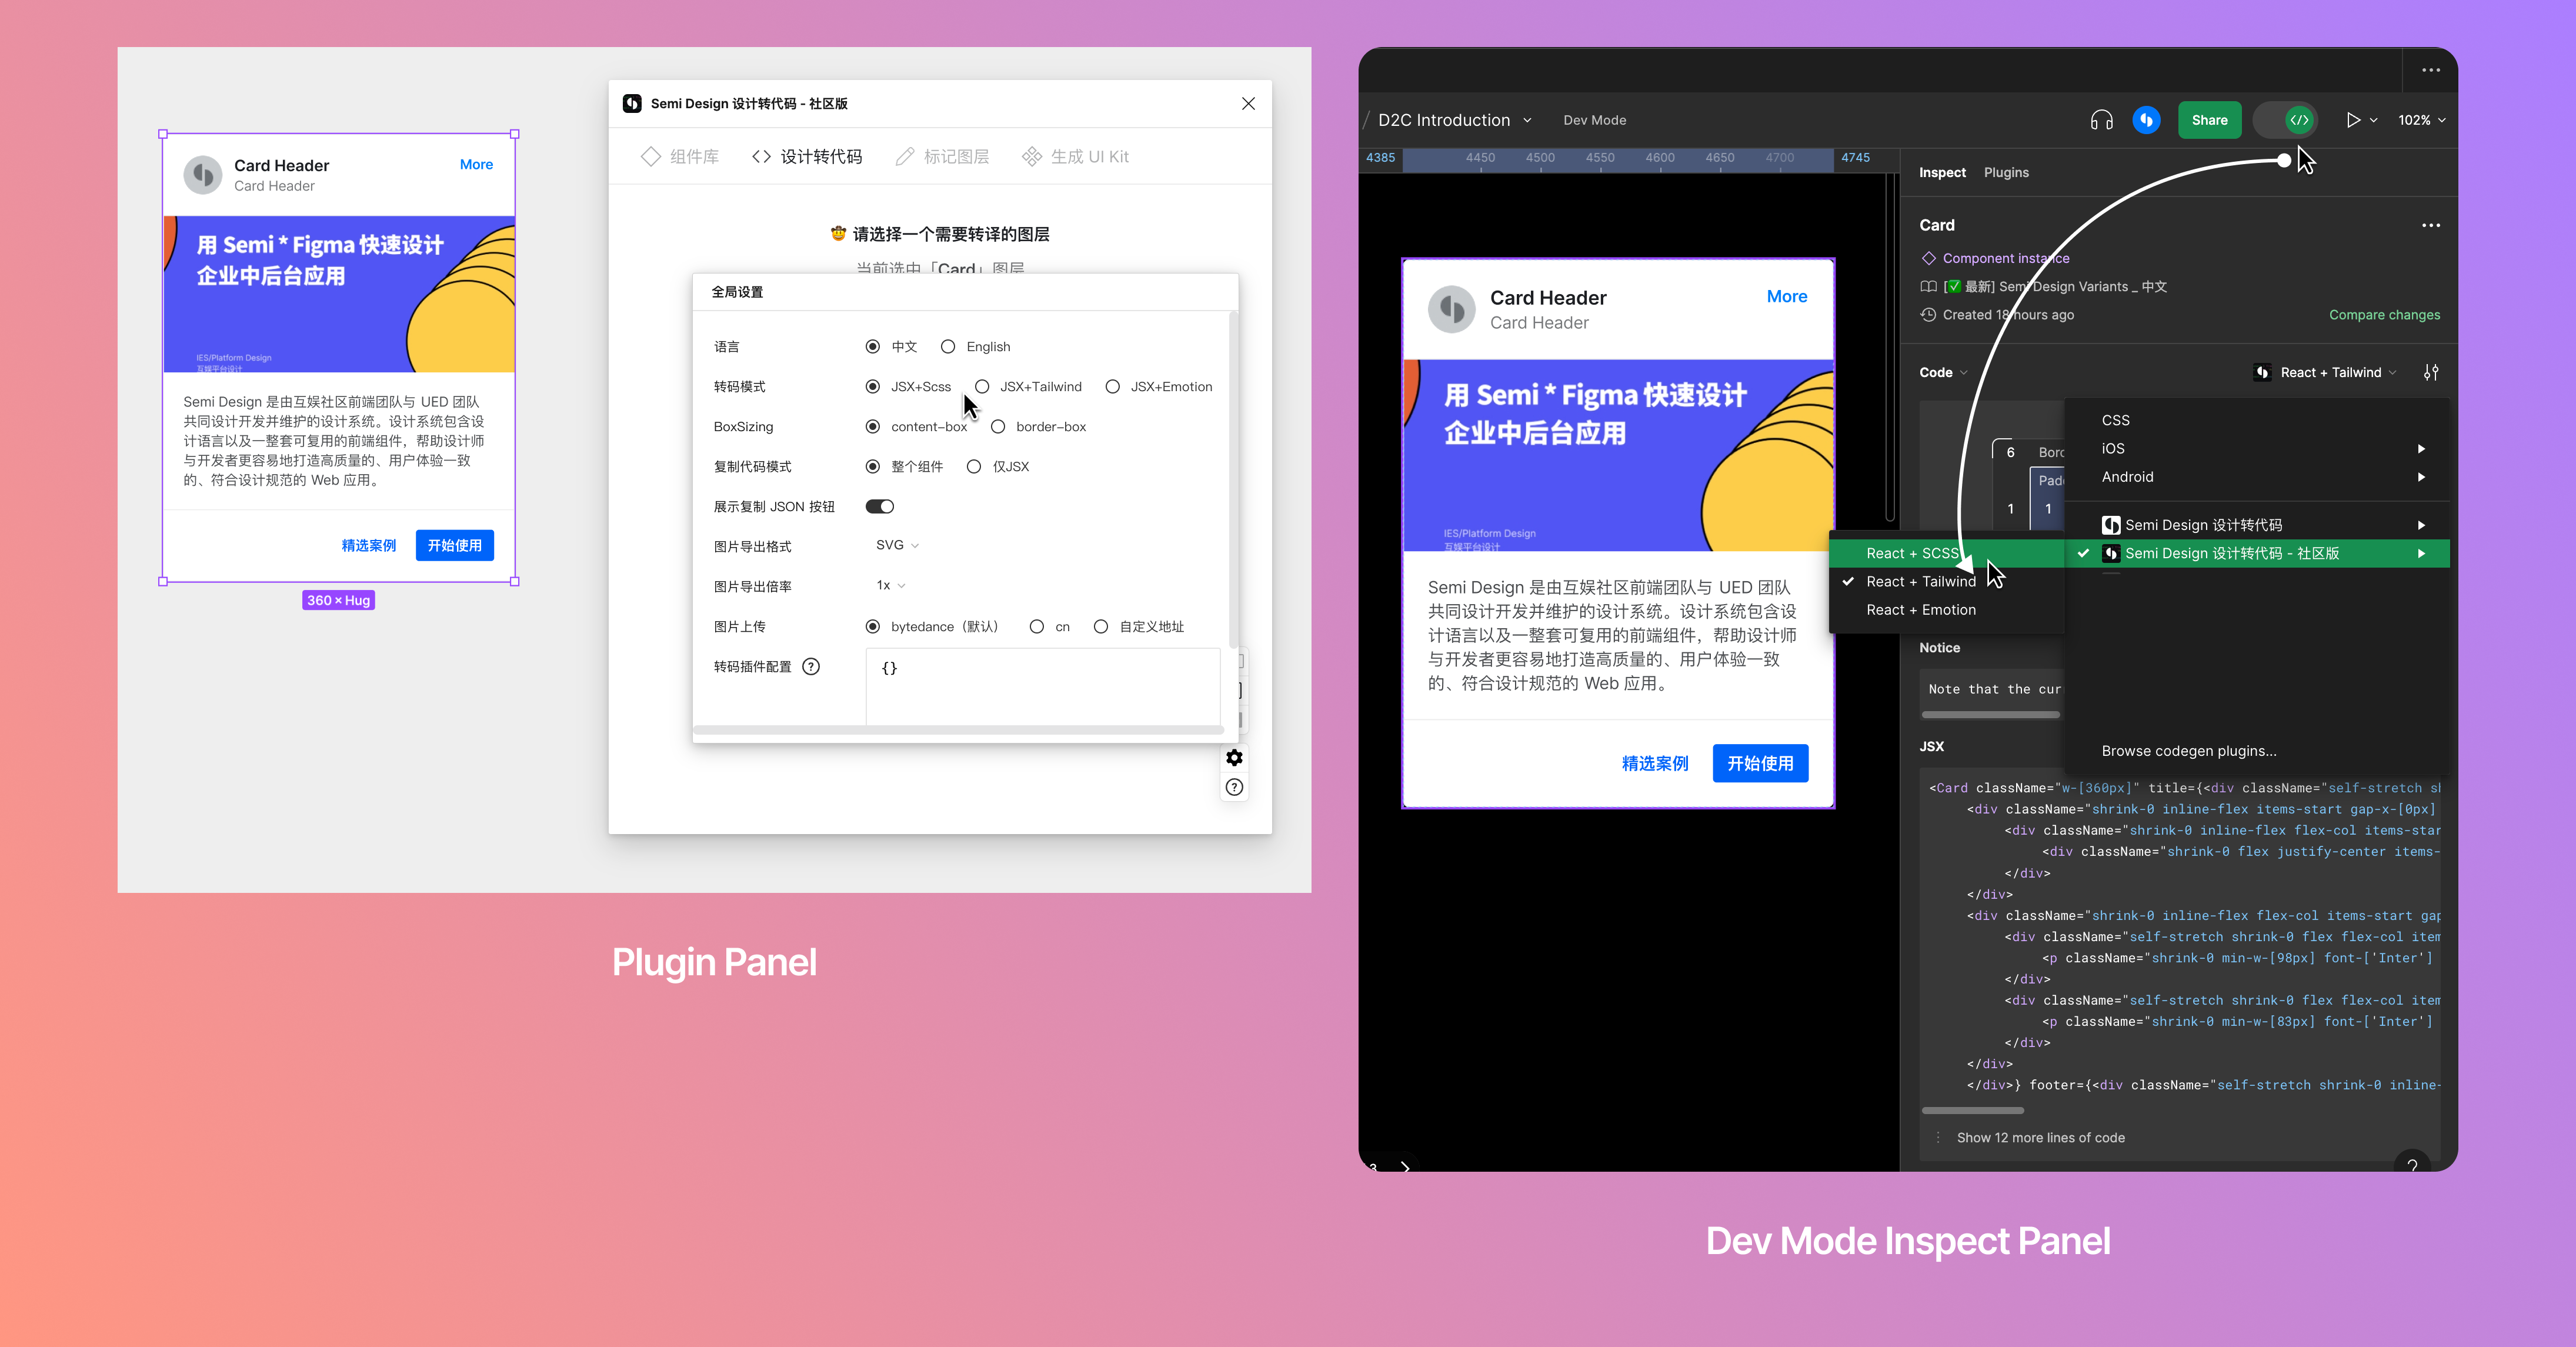Select English language radio button
2576x1347 pixels.
947,346
